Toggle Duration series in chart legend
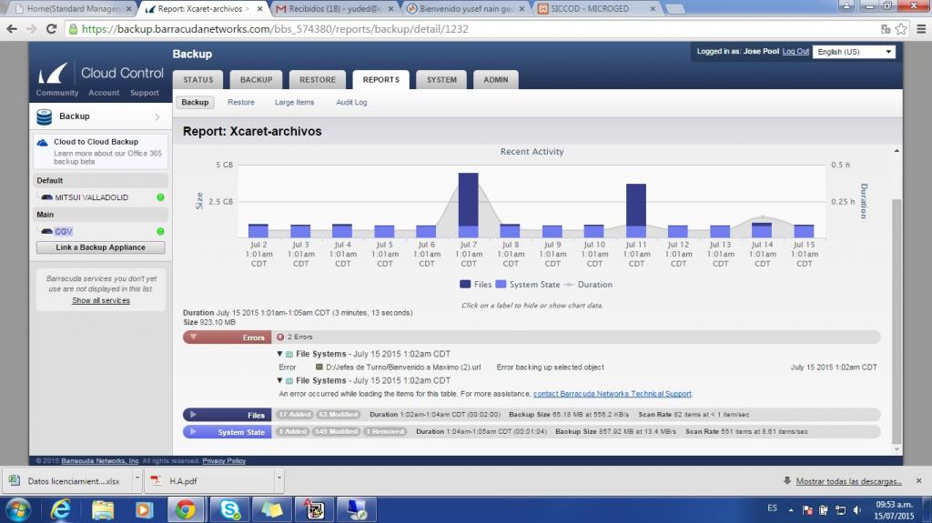Image resolution: width=932 pixels, height=523 pixels. [x=588, y=285]
